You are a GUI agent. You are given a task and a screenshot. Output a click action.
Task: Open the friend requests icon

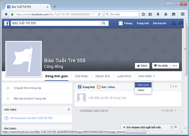[174, 23]
